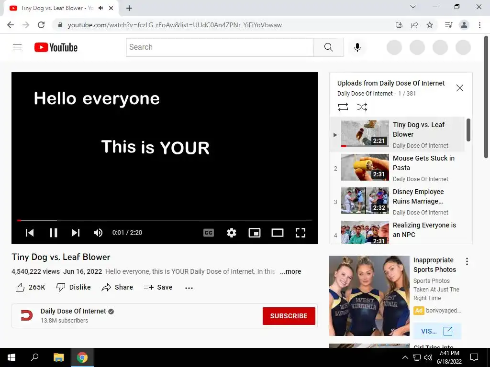Open video player settings gear
490x367 pixels.
coord(231,233)
